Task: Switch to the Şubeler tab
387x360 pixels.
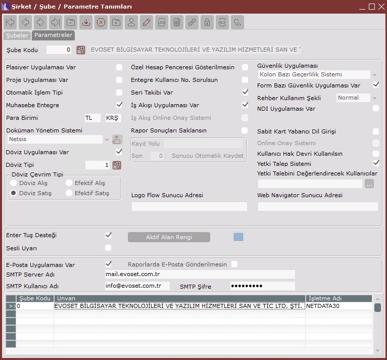Action: [17, 35]
